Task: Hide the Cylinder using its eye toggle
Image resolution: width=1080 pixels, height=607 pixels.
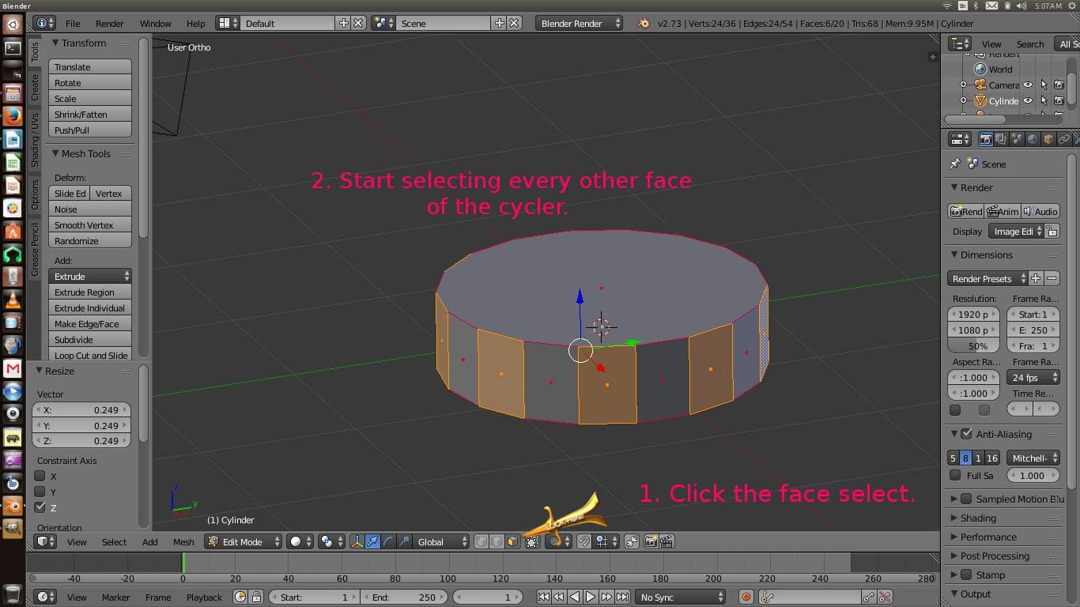Action: point(1029,100)
